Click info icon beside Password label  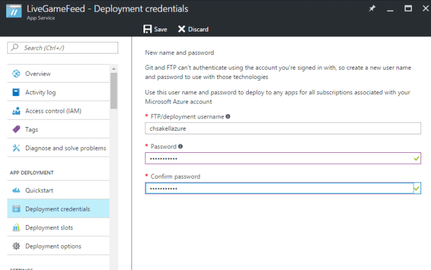click(180, 147)
